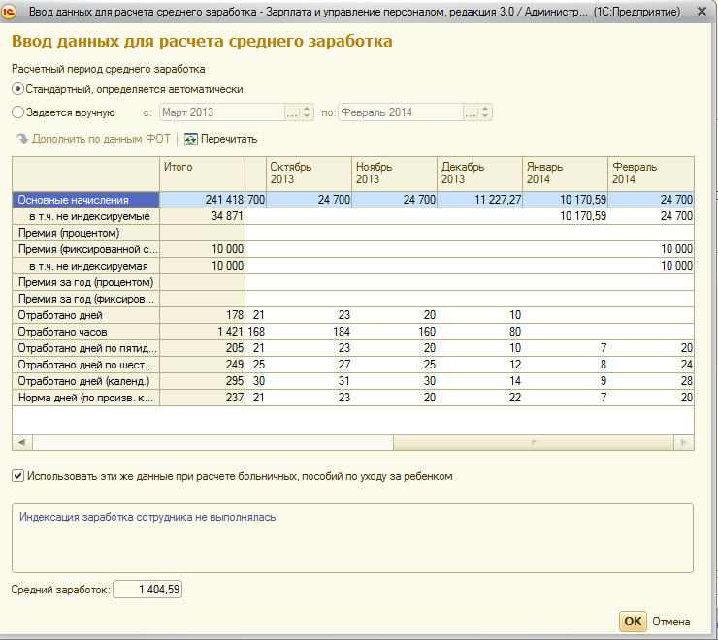Click the Перечитать refresh icon
718x640 pixels.
190,140
